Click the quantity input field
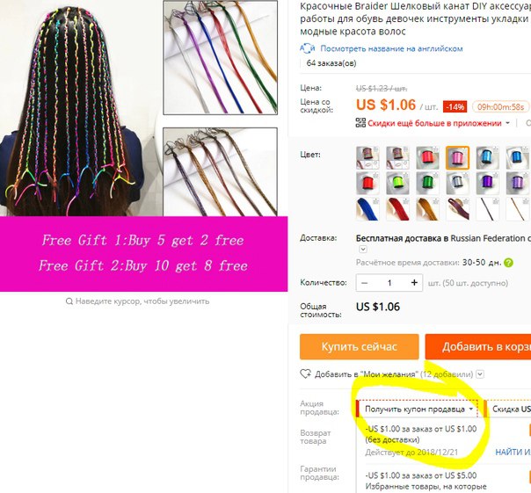 point(389,283)
